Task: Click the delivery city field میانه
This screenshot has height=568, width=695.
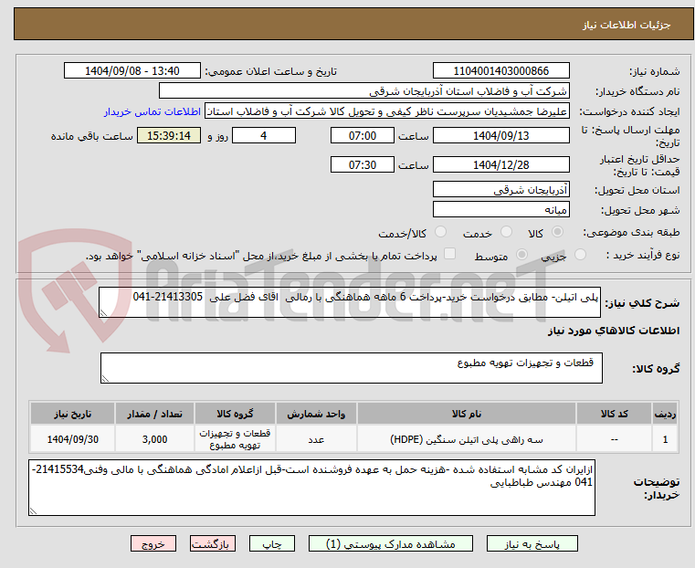Action: point(500,209)
